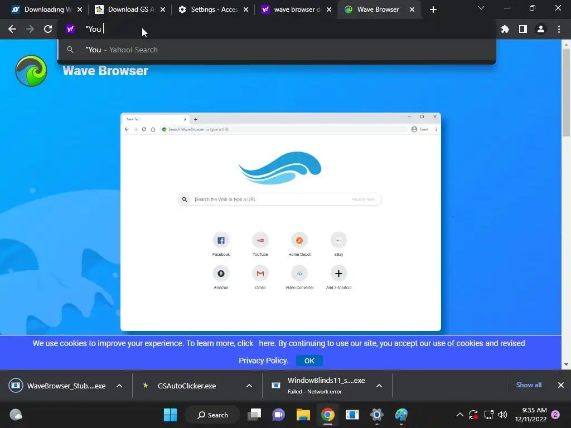Expand options for GSAutoClicker.exe download
Viewport: 571px width, 428px height.
point(249,386)
